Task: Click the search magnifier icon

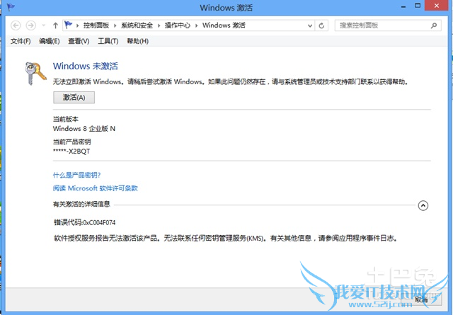Action: (x=434, y=25)
